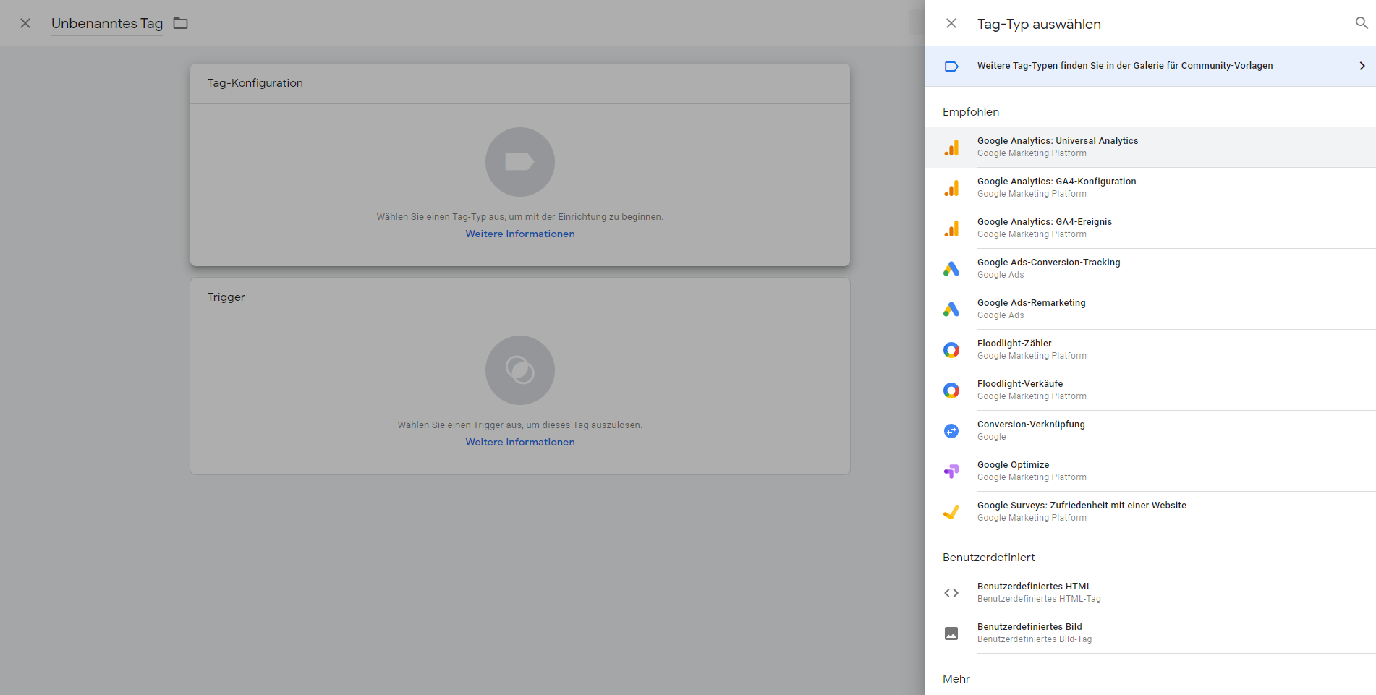Pick Floodlight-Zähler tag type
Image resolution: width=1376 pixels, height=695 pixels.
pyautogui.click(x=1150, y=350)
